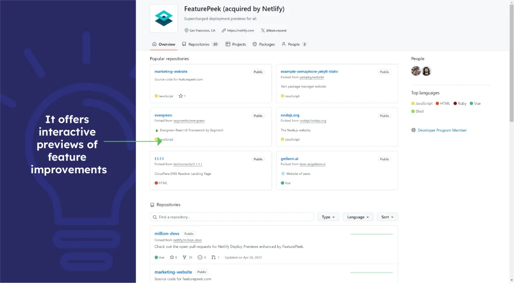Open the Type filter dropdown
This screenshot has height=283, width=514.
point(329,217)
